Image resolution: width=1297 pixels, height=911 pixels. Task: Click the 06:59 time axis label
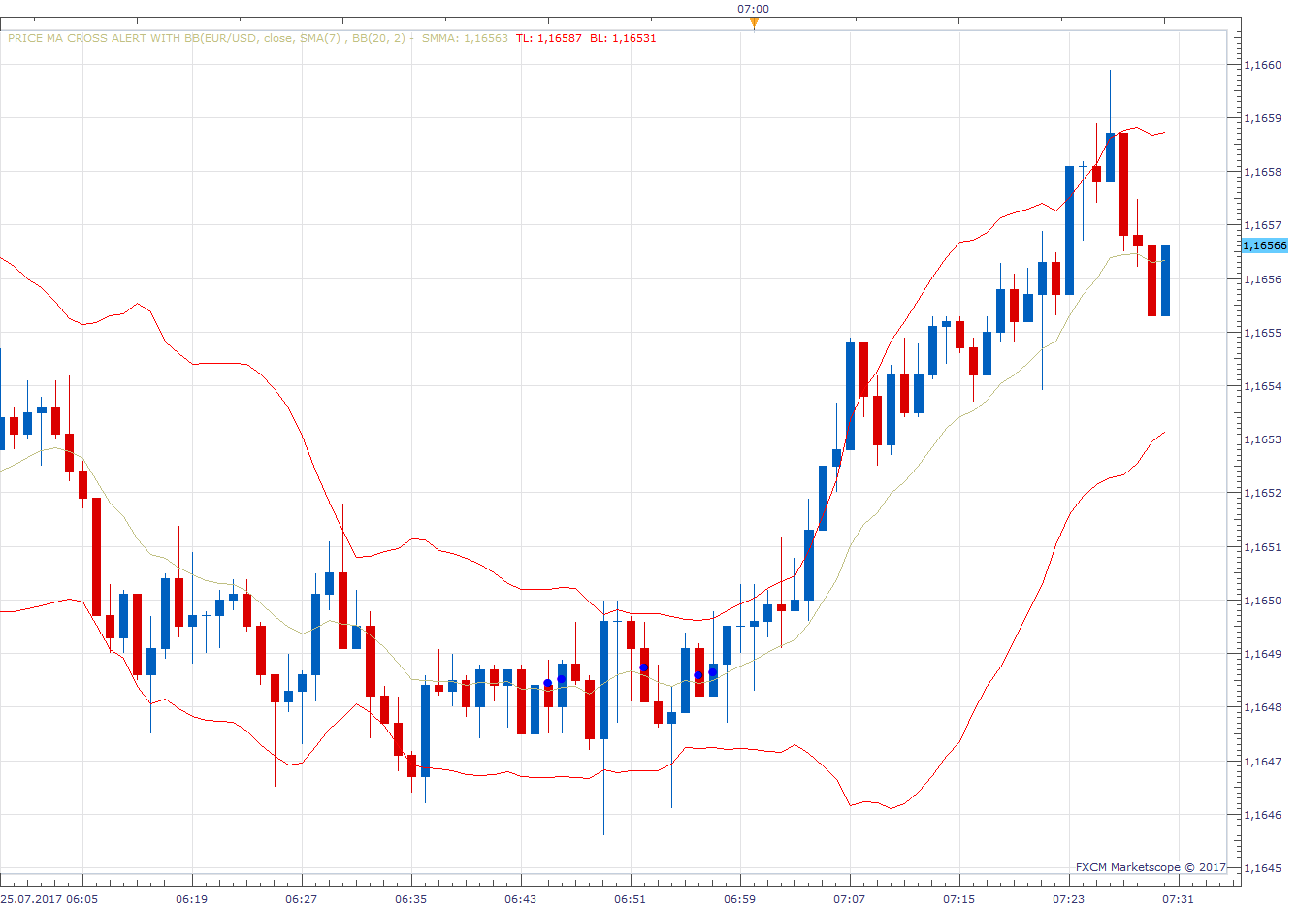pyautogui.click(x=740, y=899)
